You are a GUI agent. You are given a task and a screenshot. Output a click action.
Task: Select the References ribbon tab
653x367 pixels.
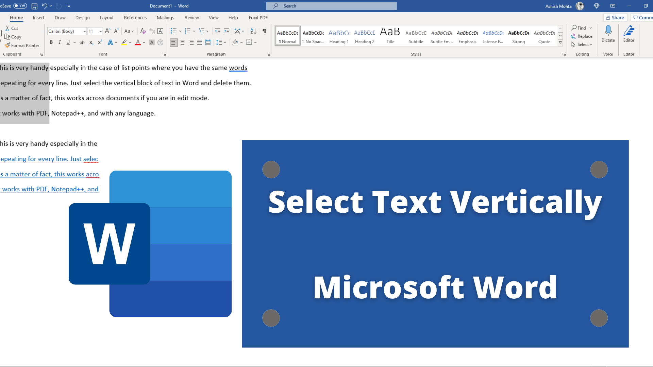135,17
